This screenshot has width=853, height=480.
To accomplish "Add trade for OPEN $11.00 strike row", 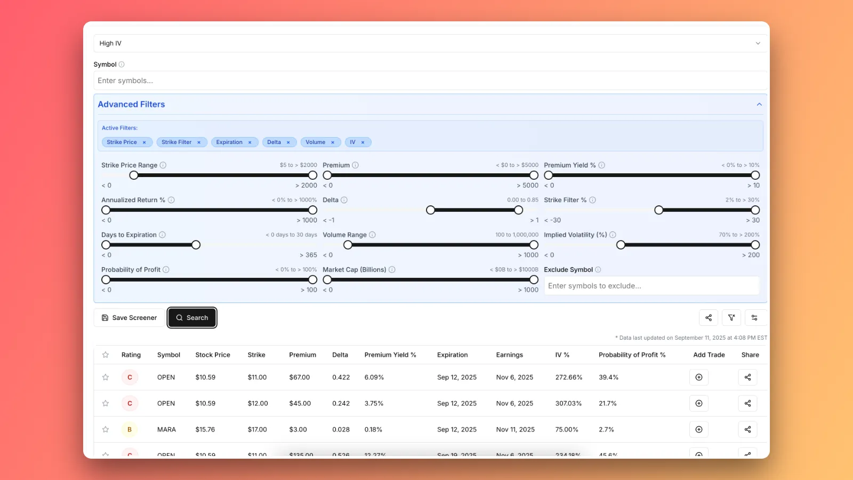I will click(x=698, y=378).
